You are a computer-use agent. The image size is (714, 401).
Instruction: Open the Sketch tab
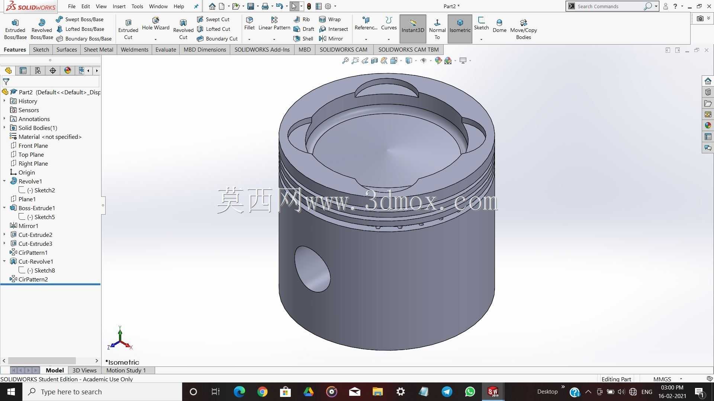point(41,49)
